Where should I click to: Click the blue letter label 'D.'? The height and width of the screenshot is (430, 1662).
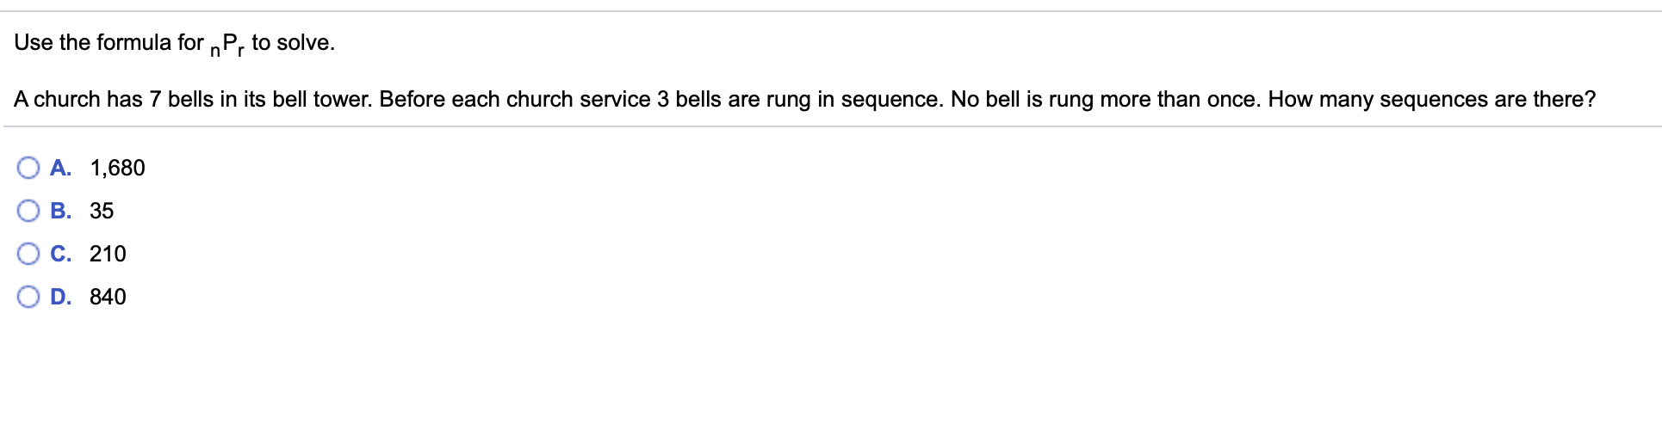coord(60,297)
